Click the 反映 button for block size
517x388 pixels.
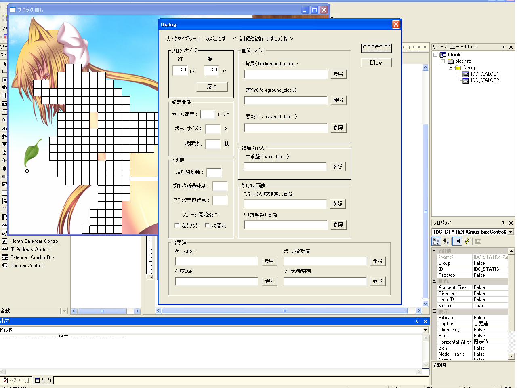(212, 87)
